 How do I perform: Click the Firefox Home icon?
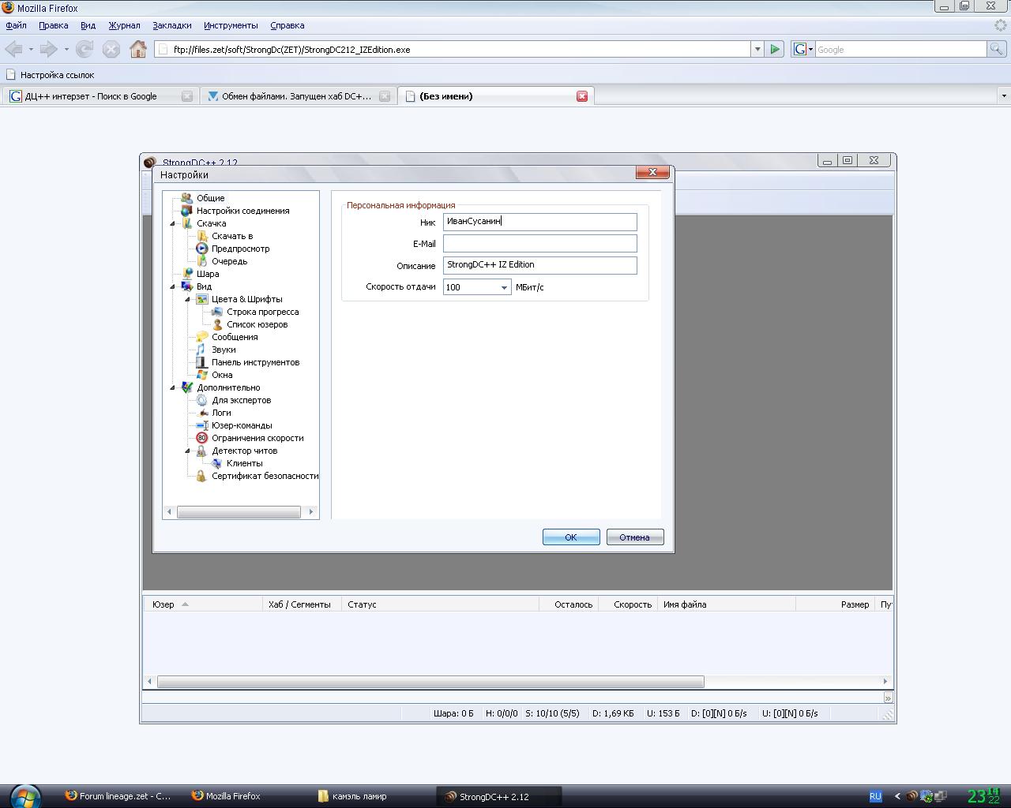pyautogui.click(x=137, y=49)
